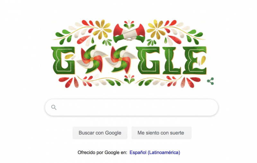The width and height of the screenshot is (257, 163).
Task: Click the Ofrecido por Google en text
Action: pyautogui.click(x=102, y=152)
